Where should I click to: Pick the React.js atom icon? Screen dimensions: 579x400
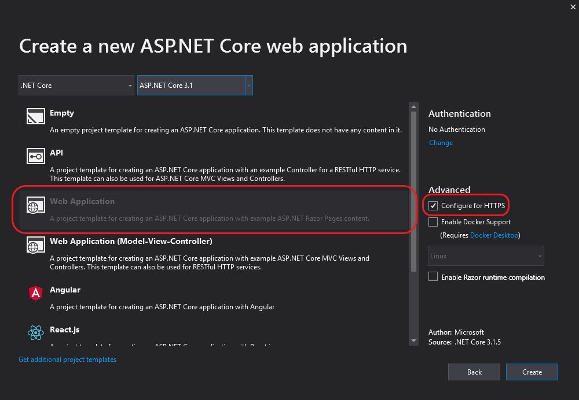coord(35,333)
